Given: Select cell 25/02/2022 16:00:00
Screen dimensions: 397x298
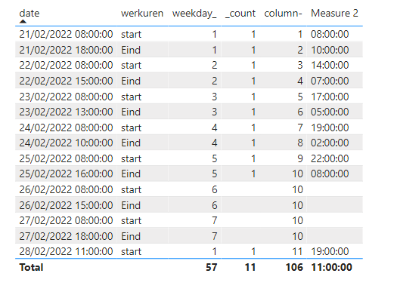Looking at the screenshot, I should tap(66, 174).
